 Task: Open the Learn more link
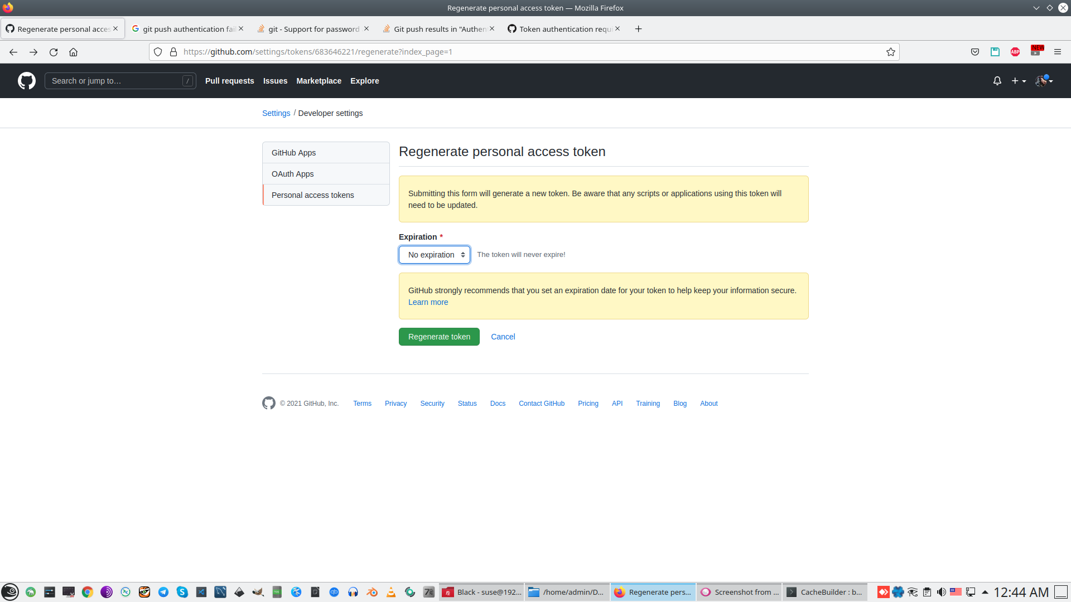(428, 302)
